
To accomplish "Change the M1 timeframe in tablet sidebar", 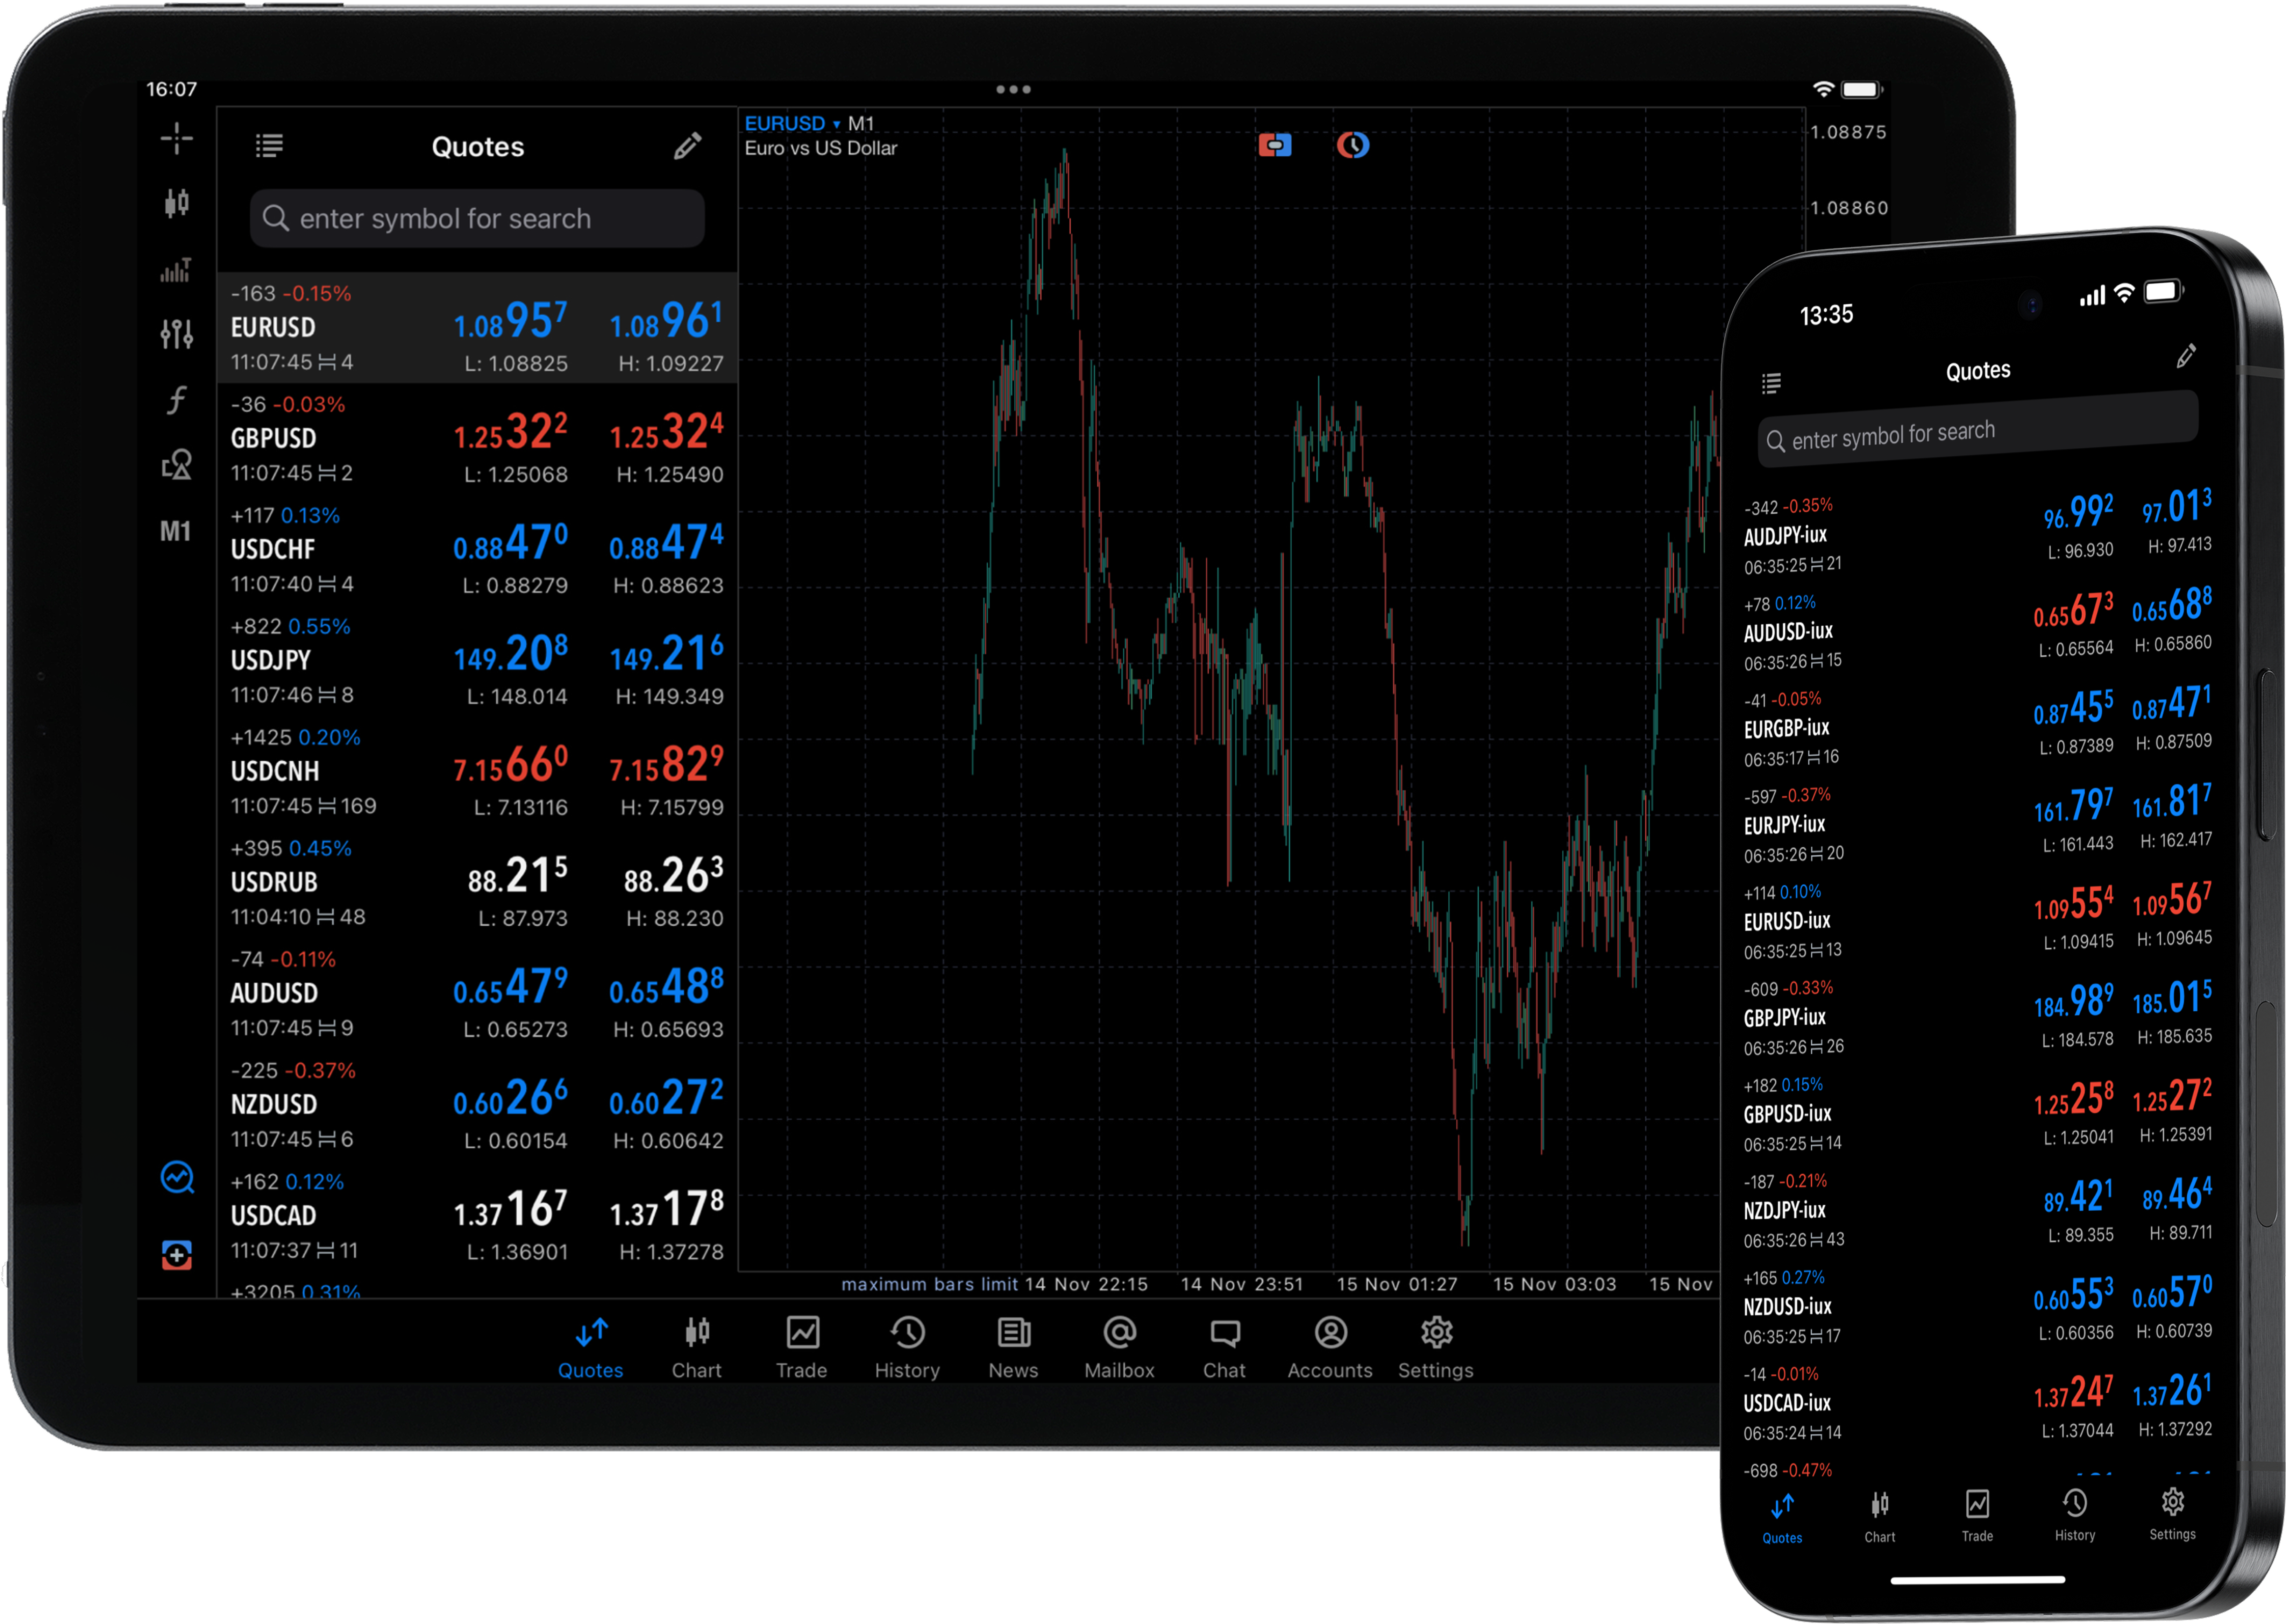I will 176,531.
